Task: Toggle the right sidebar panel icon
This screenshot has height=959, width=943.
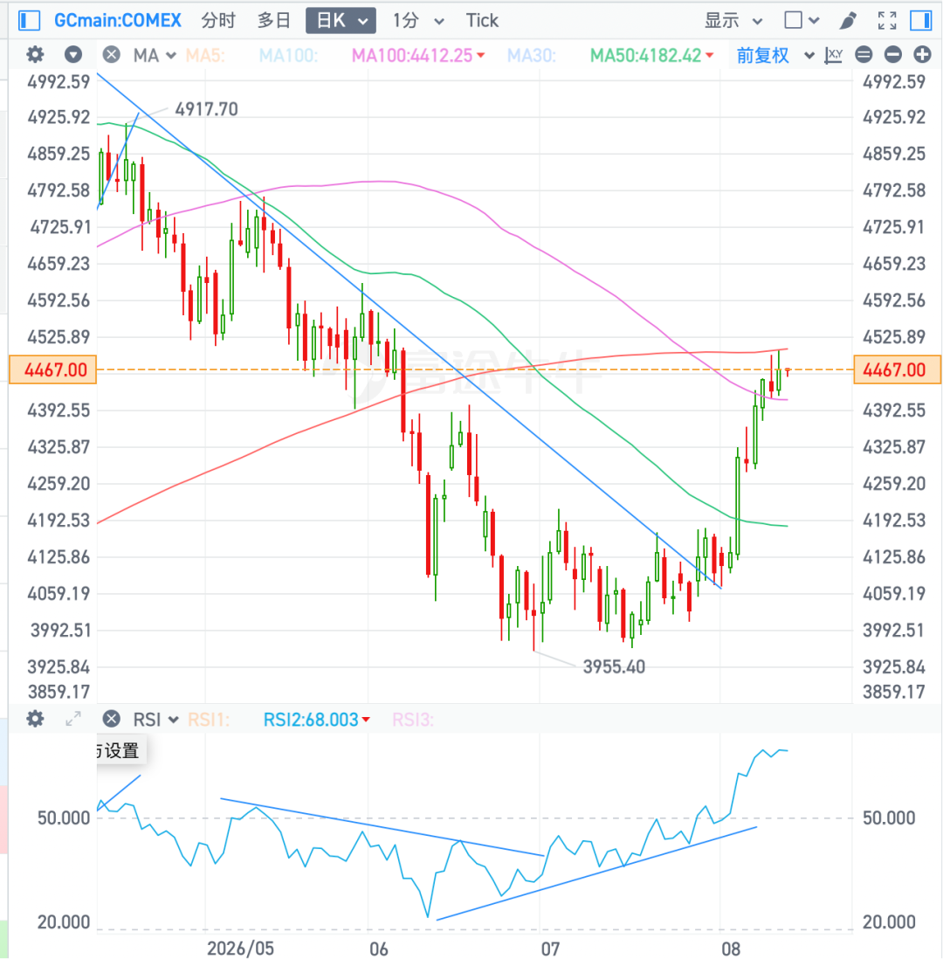Action: pyautogui.click(x=920, y=20)
